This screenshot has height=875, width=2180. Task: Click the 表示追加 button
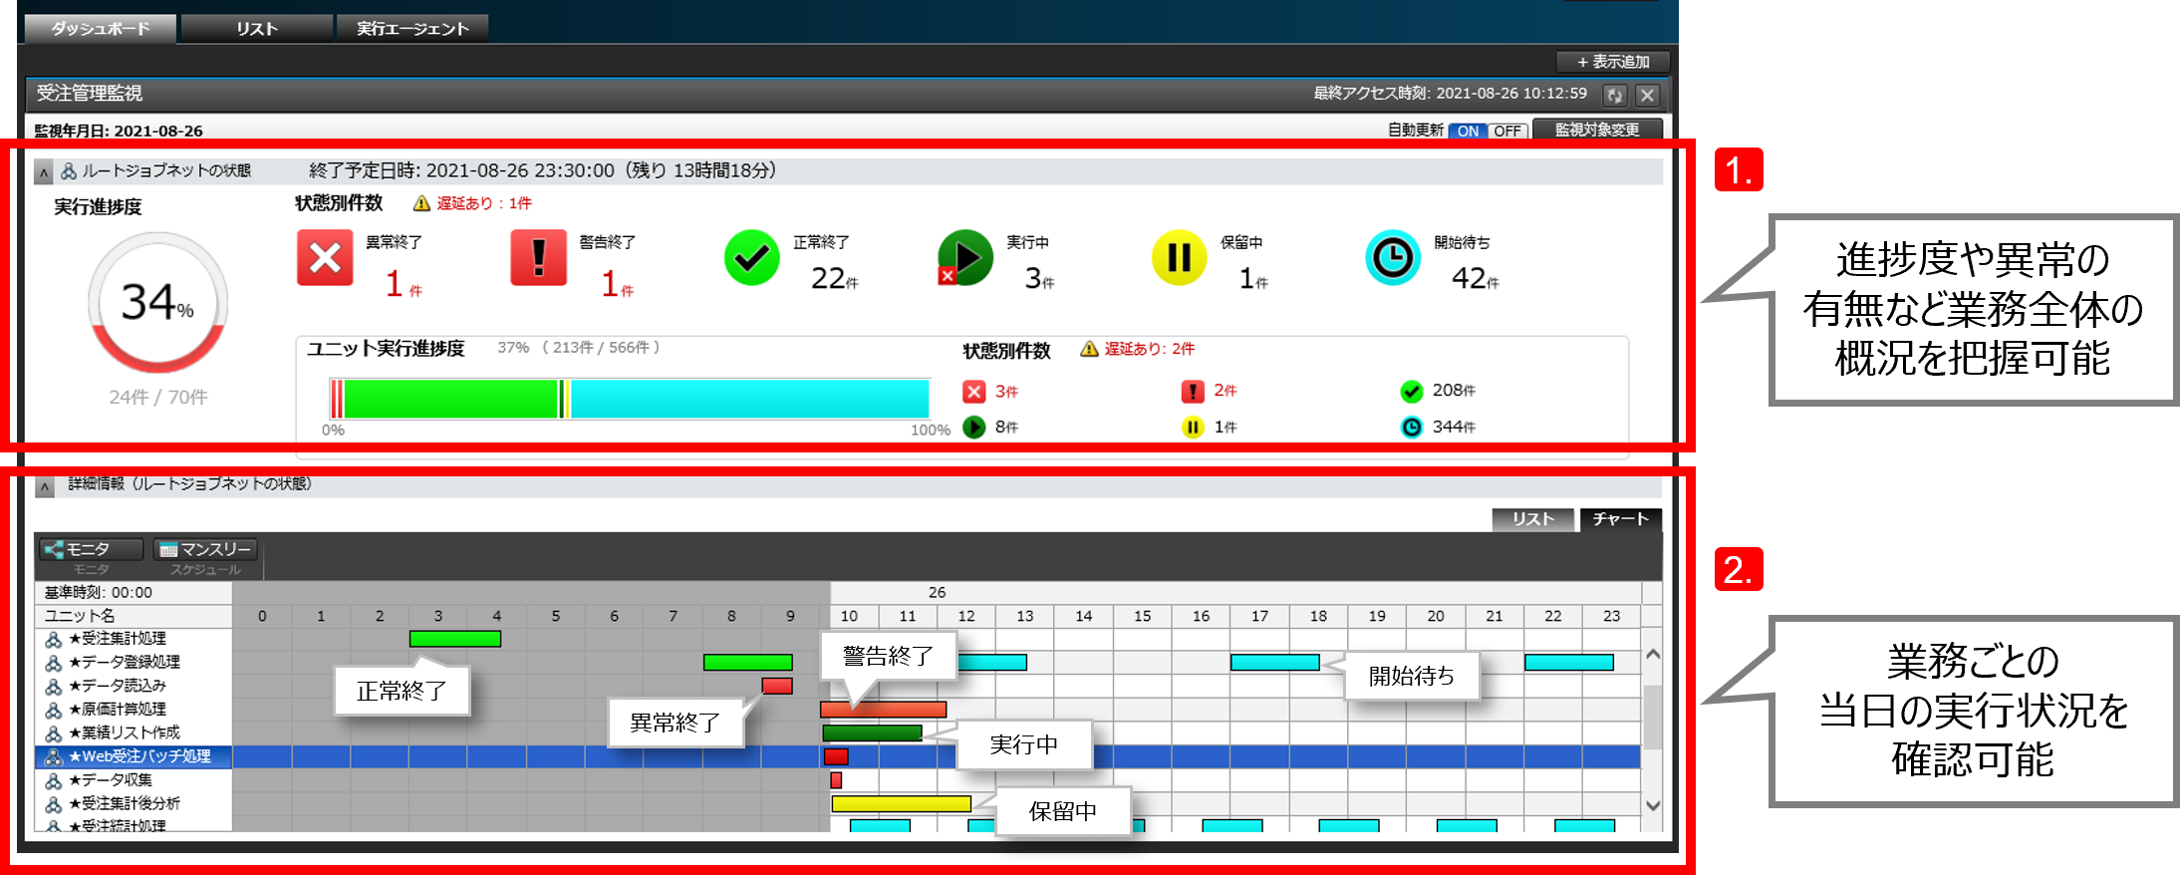point(1612,62)
